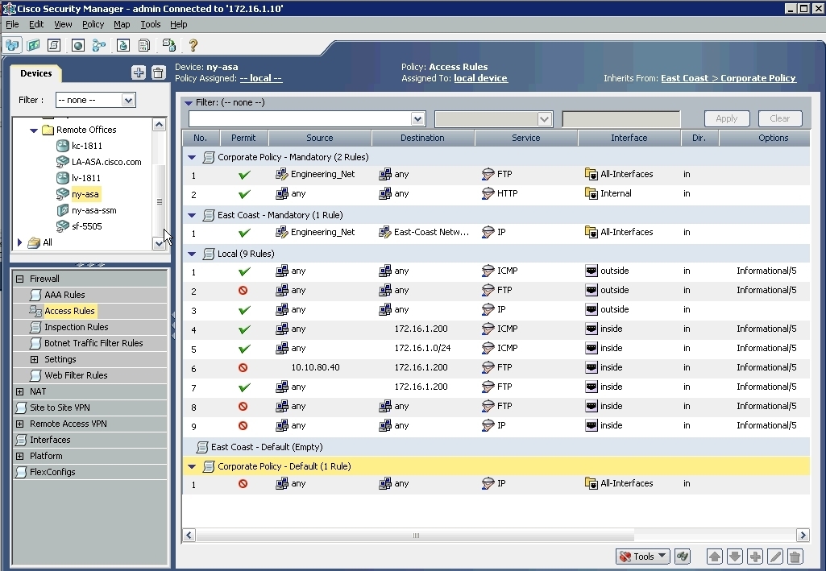Viewport: 826px width, 571px height.
Task: Collapse Corporate Policy - Mandatory rules section
Action: pos(192,157)
